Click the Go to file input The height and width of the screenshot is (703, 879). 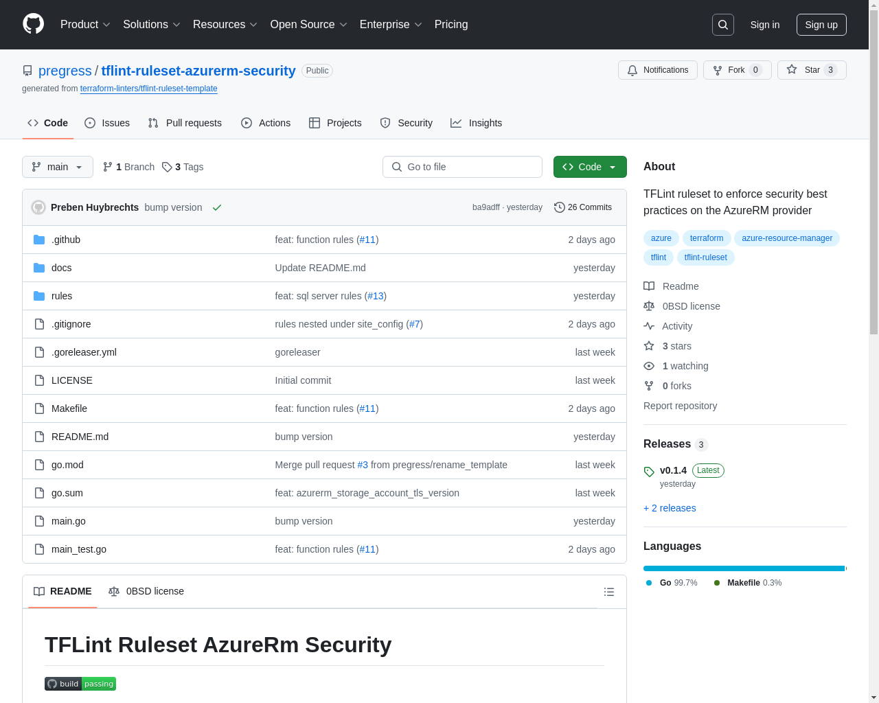pyautogui.click(x=462, y=167)
